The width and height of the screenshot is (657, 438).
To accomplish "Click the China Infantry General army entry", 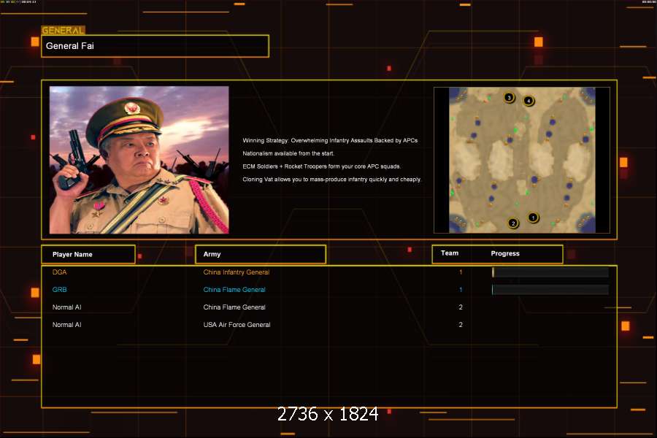I will coord(237,272).
